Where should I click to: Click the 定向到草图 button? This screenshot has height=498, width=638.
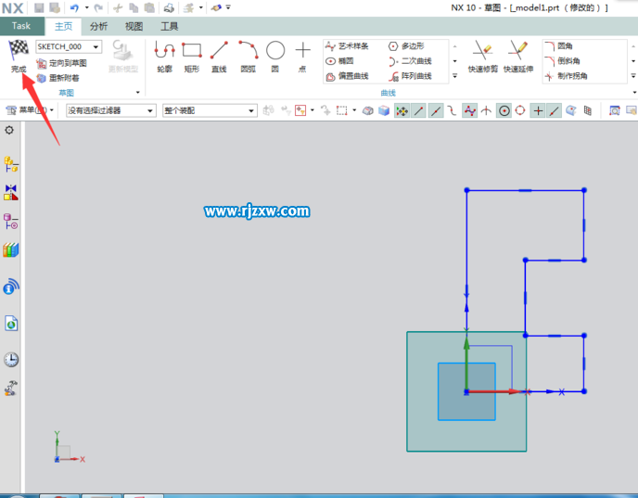pyautogui.click(x=61, y=63)
